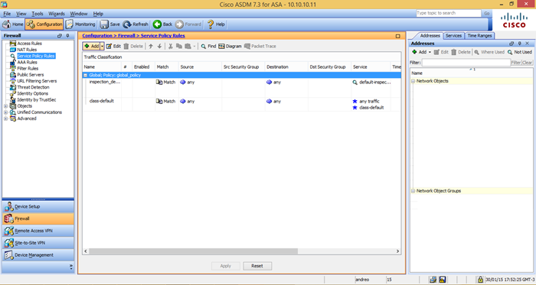Open Identity Options
This screenshot has width=536, height=285.
pyautogui.click(x=32, y=93)
